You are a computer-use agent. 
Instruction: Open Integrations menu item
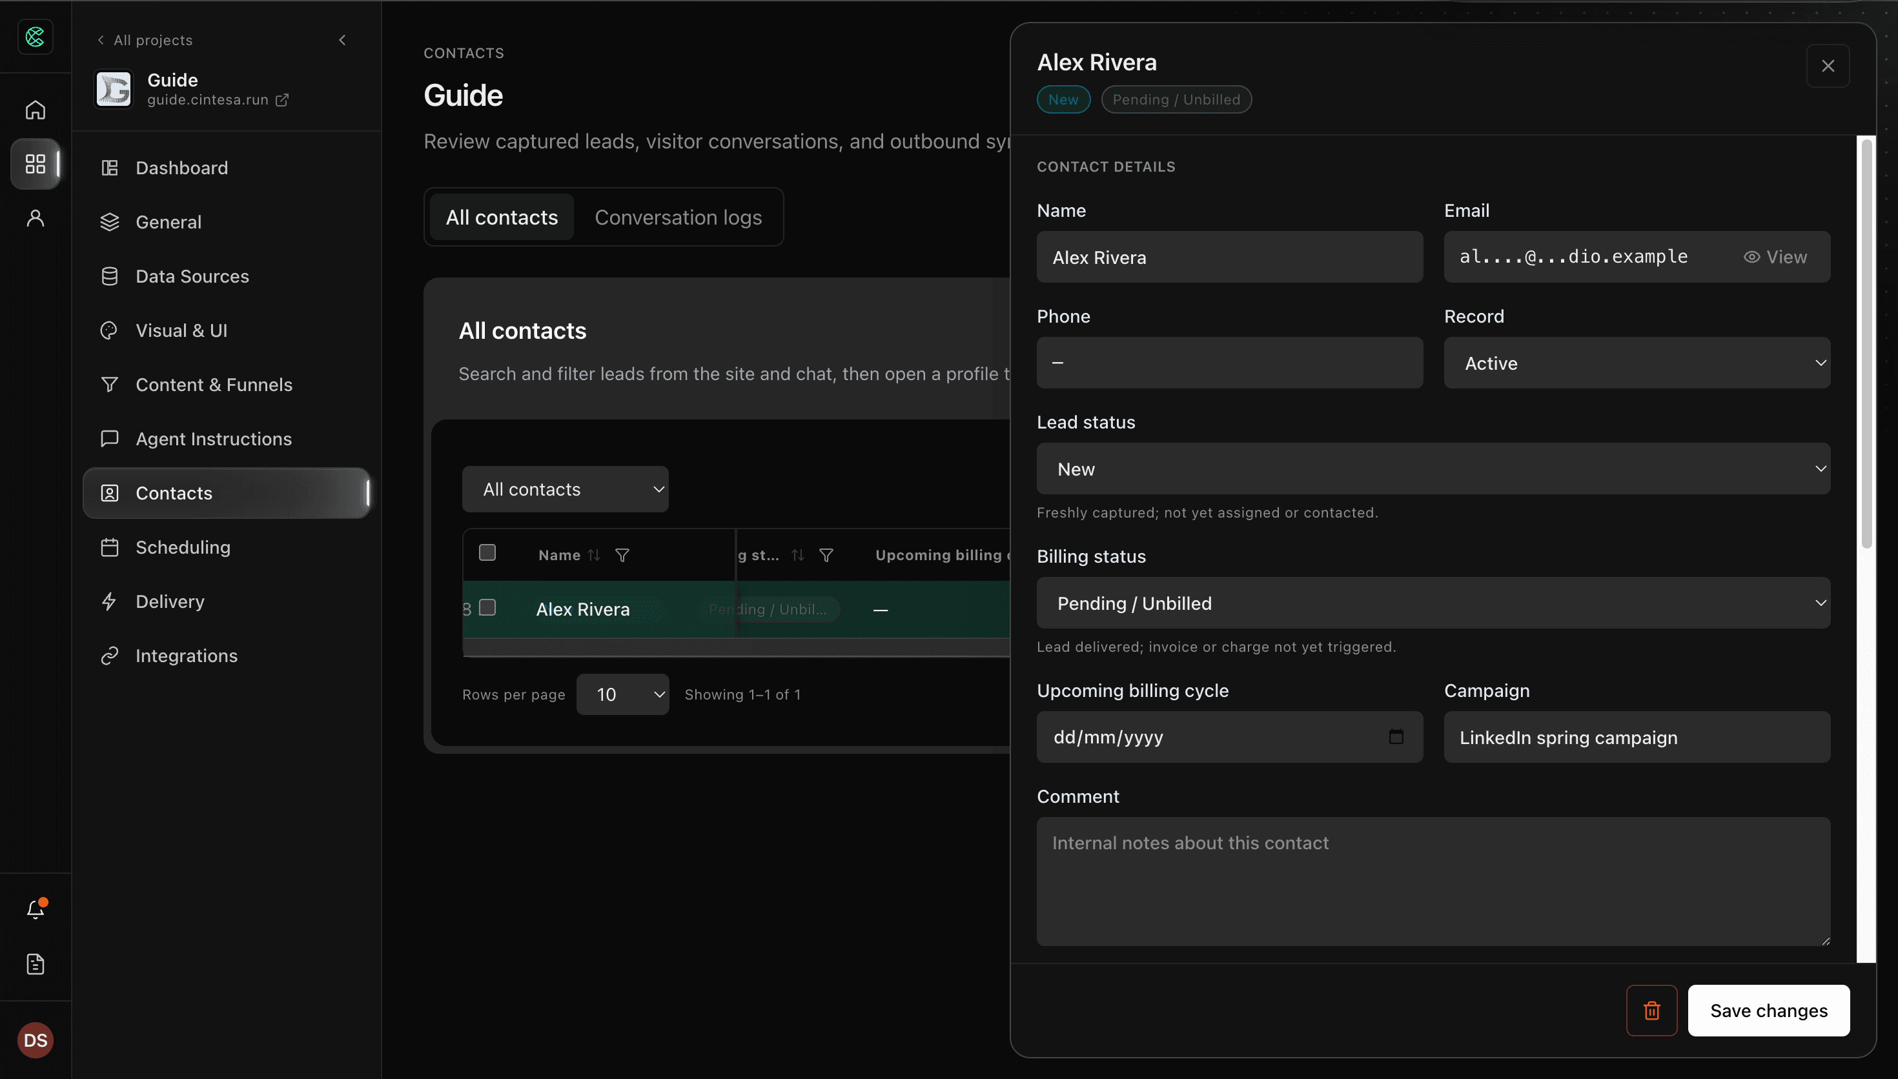click(x=227, y=656)
